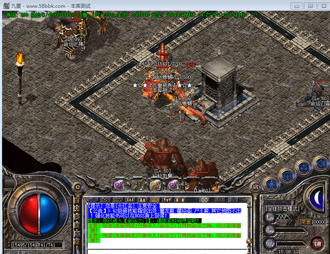Click the Exp experience orb icon
The height and width of the screenshot is (254, 330).
click(270, 230)
